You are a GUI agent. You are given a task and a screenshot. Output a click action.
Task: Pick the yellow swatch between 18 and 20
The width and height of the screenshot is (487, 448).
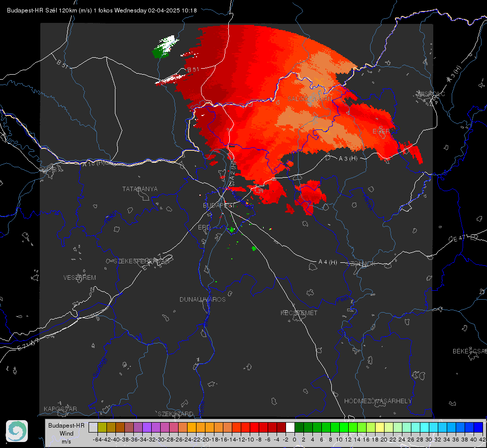click(380, 428)
